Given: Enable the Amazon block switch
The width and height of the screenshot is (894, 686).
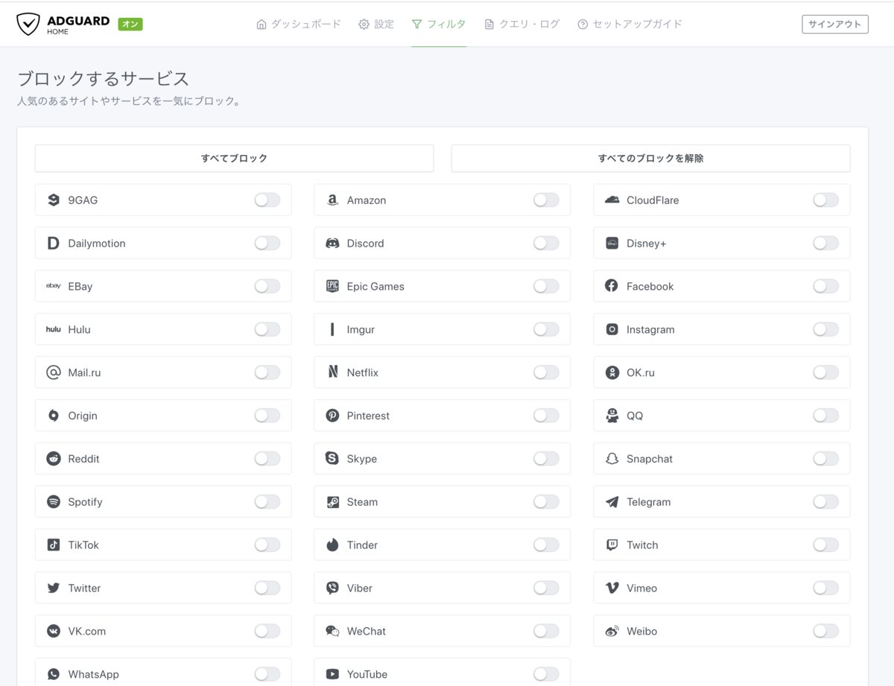Looking at the screenshot, I should point(546,200).
